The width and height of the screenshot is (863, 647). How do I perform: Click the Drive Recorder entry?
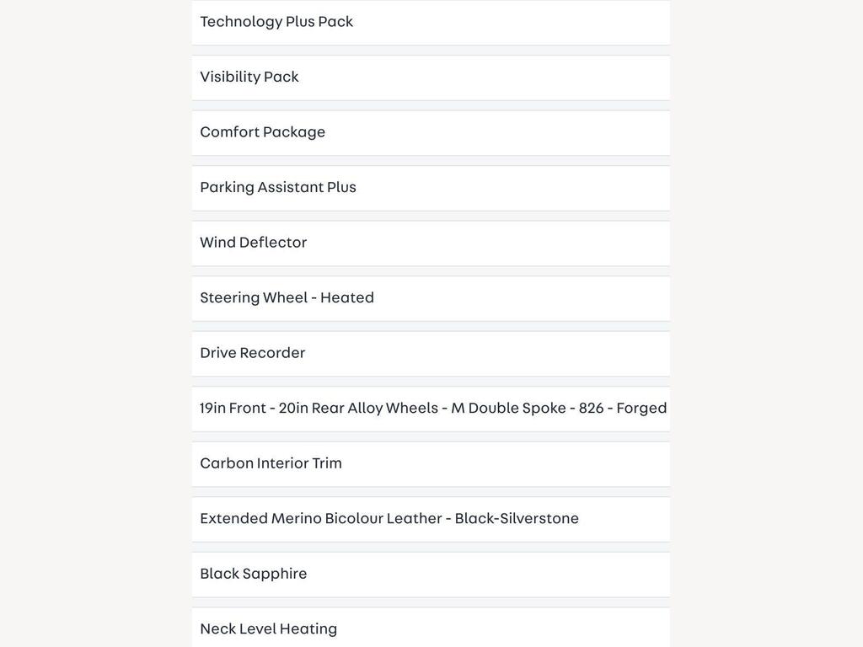tap(431, 354)
